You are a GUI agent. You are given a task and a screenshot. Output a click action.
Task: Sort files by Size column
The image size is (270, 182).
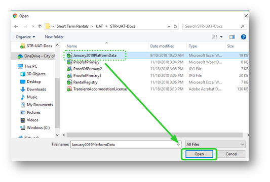pyautogui.click(x=230, y=46)
